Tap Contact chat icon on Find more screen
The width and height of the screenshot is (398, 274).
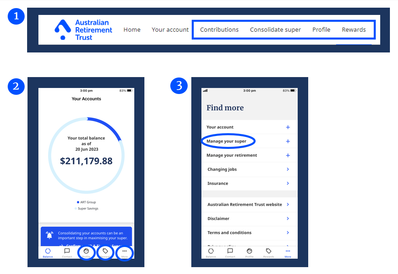[x=230, y=251]
